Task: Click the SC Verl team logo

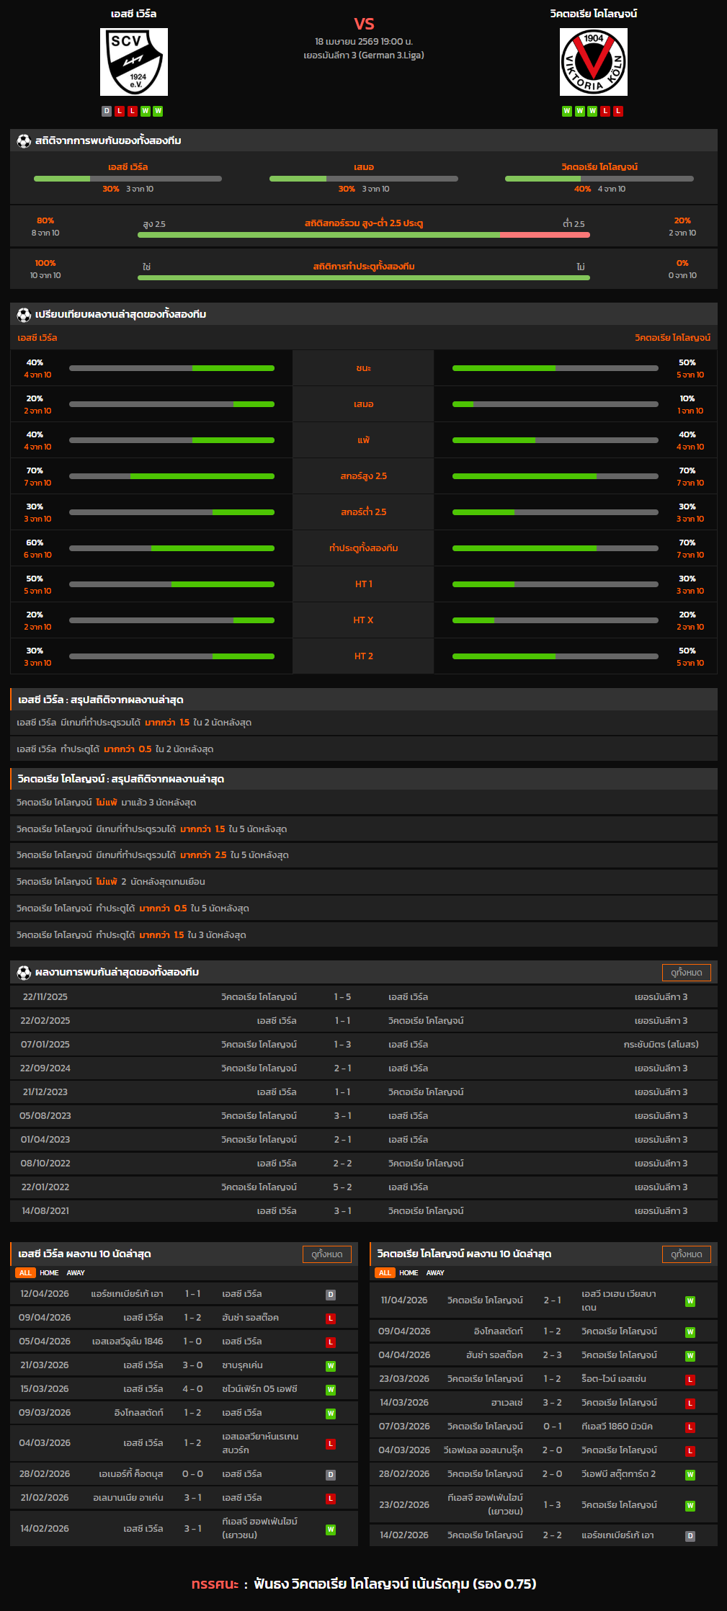Action: tap(134, 62)
